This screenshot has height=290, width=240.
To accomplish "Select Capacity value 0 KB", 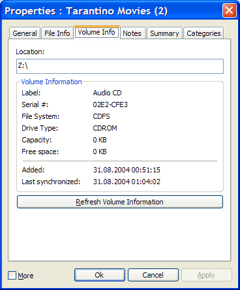I will (100, 140).
